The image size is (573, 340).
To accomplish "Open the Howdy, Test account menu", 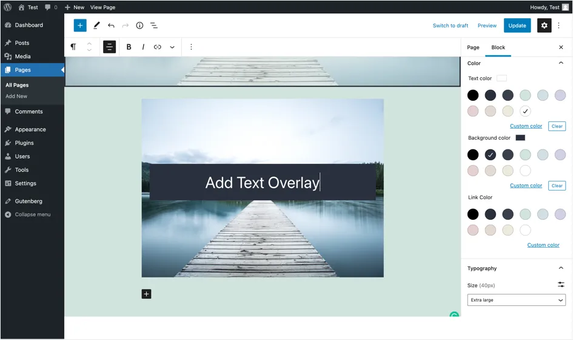I will pos(549,7).
